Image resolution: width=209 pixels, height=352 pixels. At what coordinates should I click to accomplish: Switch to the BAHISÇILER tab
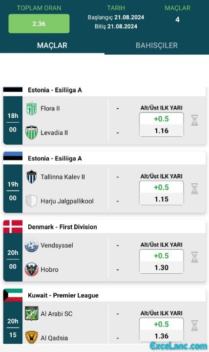click(157, 45)
